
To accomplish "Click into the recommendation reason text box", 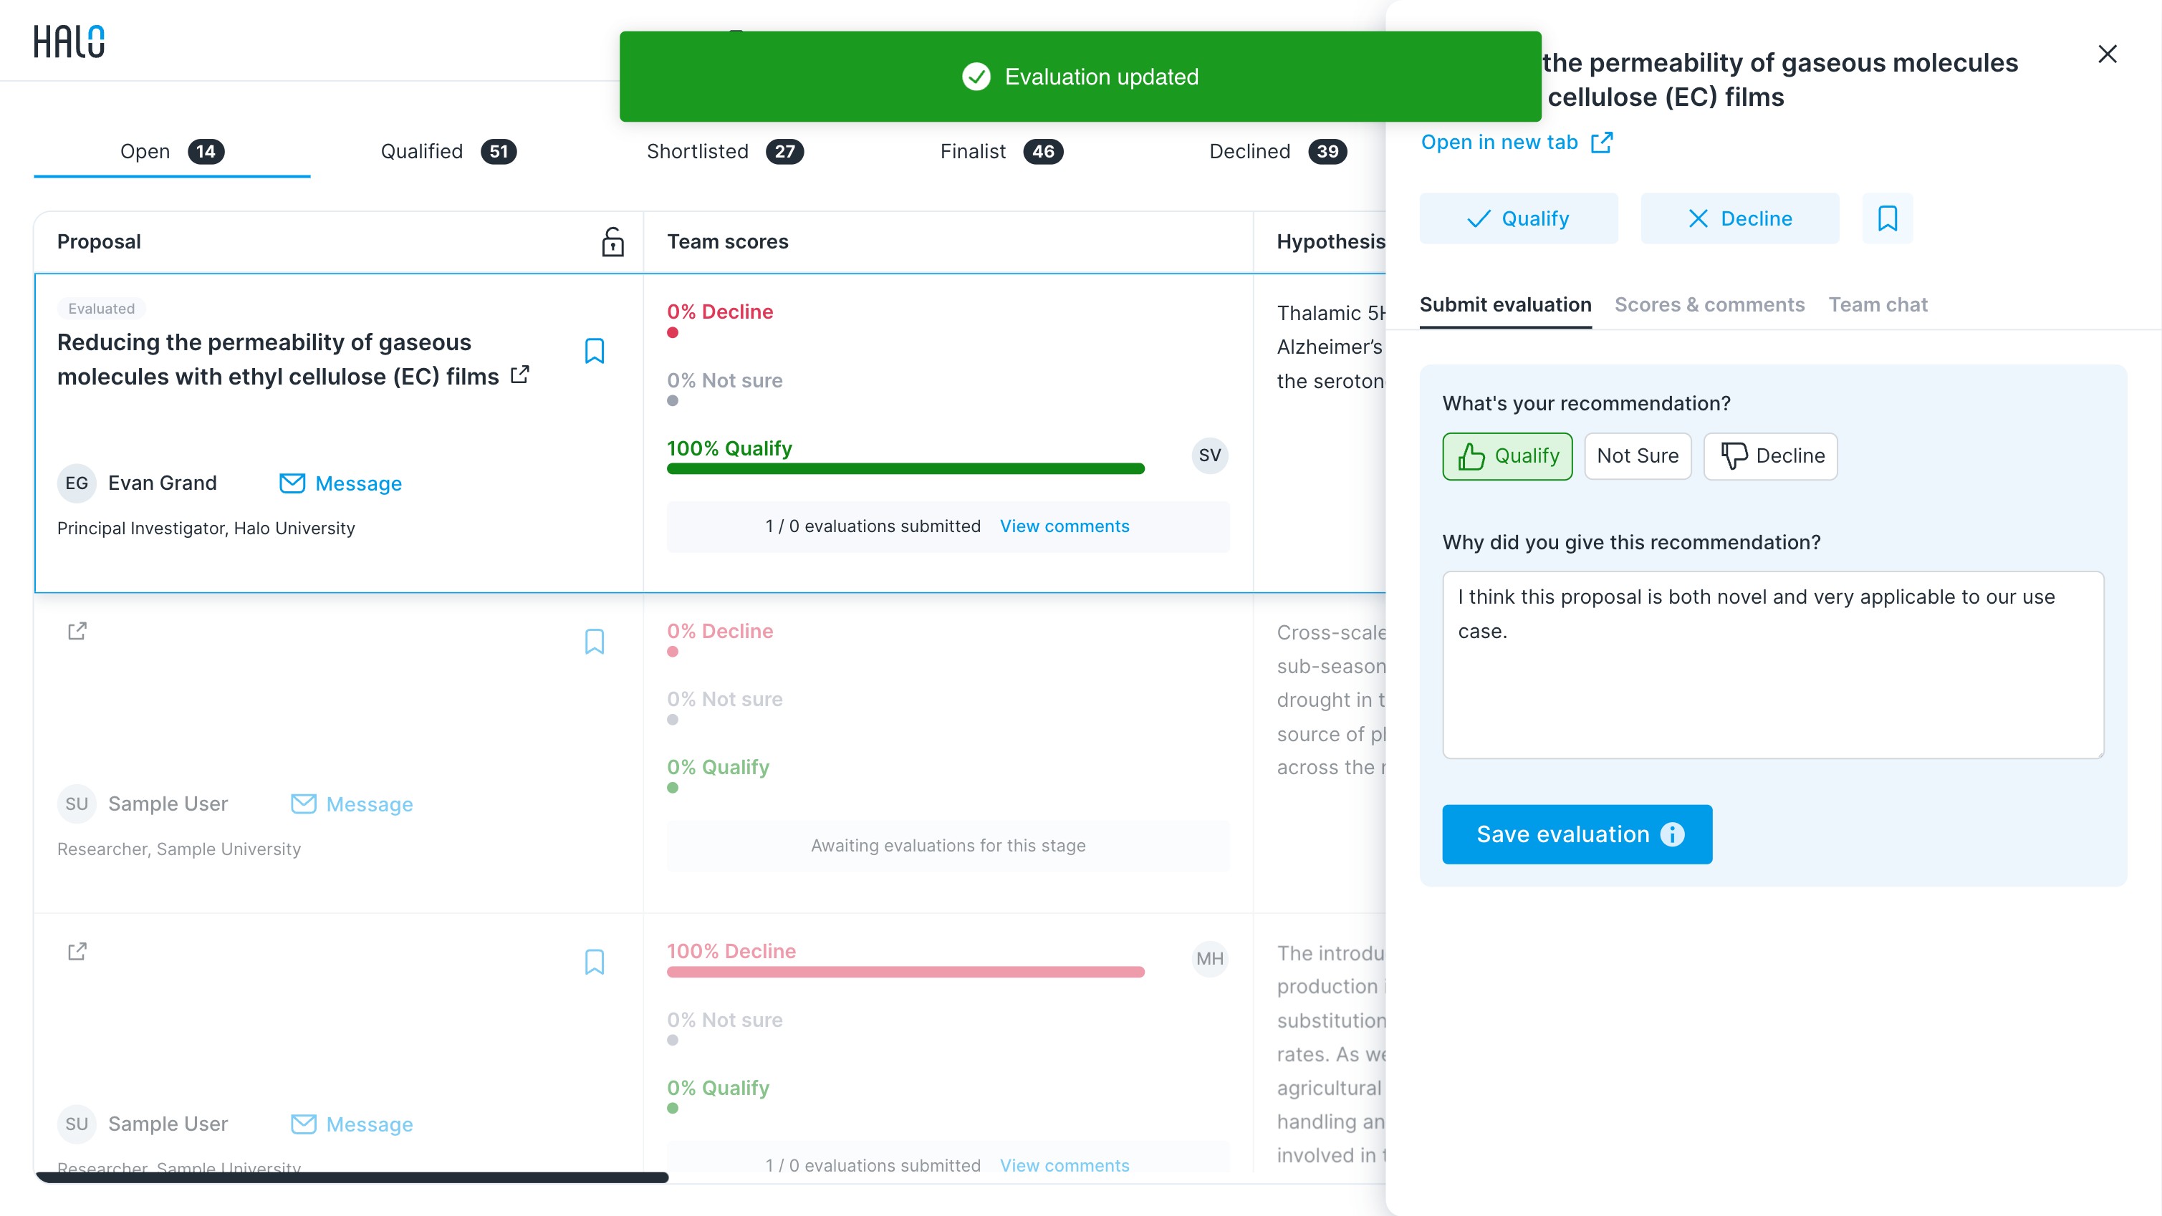I will [1772, 665].
